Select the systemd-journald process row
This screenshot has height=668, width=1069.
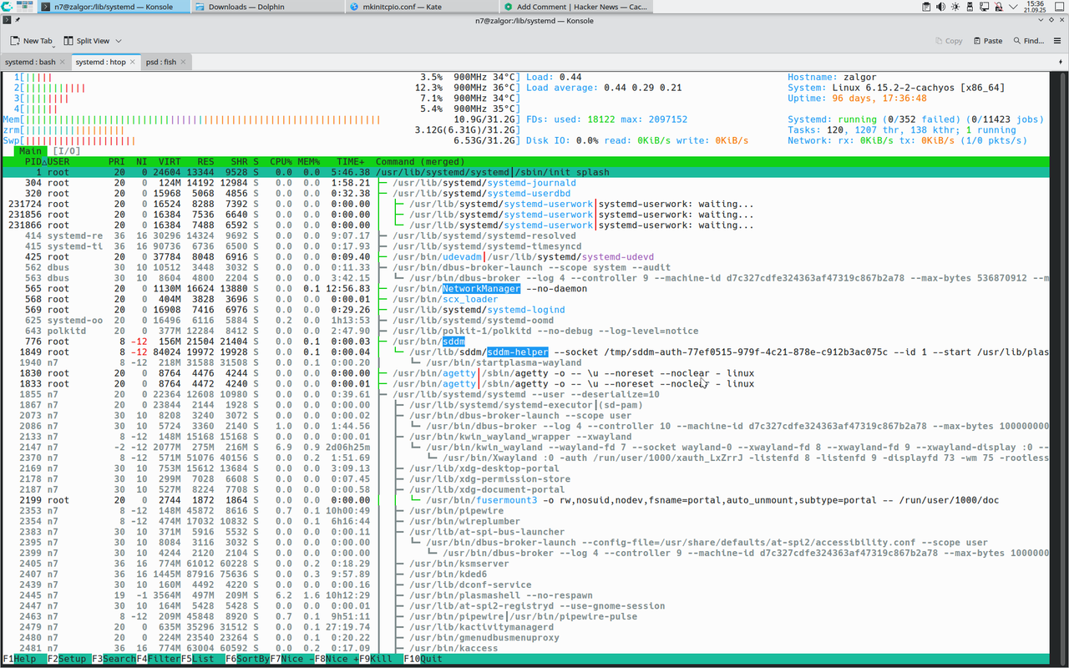526,183
